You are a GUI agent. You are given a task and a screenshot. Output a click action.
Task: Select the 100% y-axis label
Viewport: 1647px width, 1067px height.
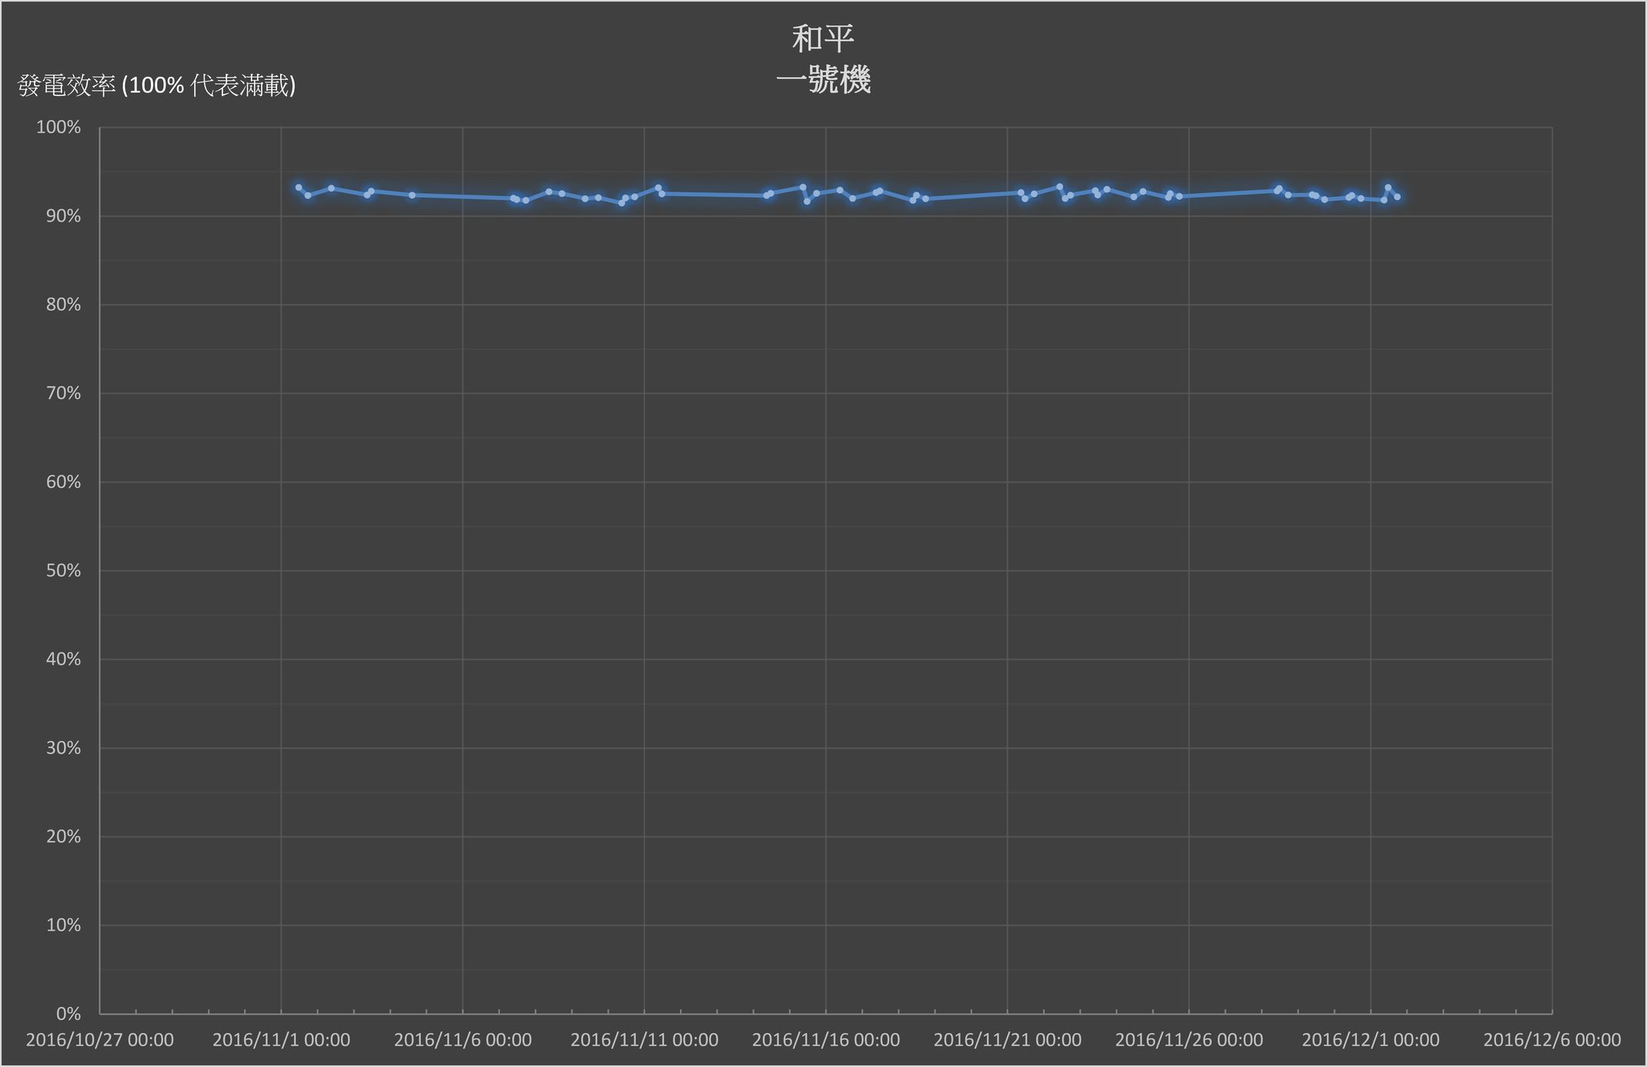(x=58, y=128)
